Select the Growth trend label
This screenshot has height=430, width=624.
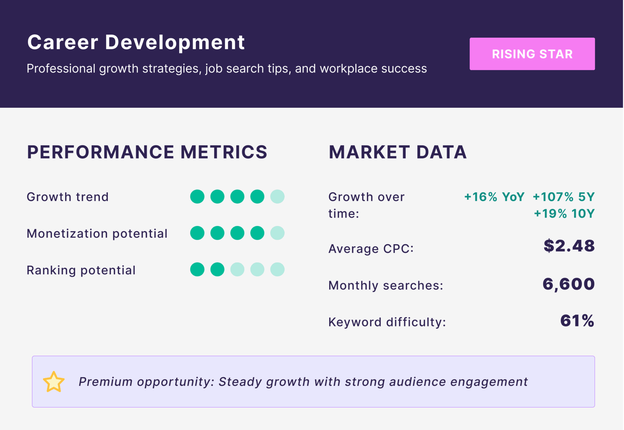(x=68, y=197)
